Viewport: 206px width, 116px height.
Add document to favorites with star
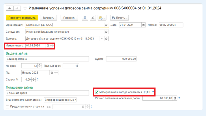point(25,8)
